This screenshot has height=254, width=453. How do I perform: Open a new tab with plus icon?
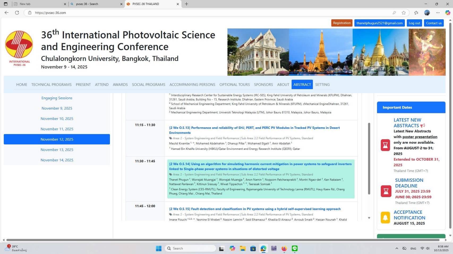click(x=186, y=4)
